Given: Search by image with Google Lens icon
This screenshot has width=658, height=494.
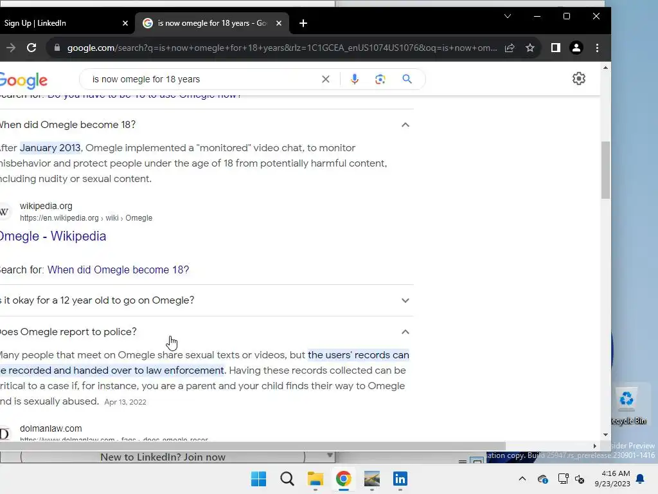Looking at the screenshot, I should [380, 79].
